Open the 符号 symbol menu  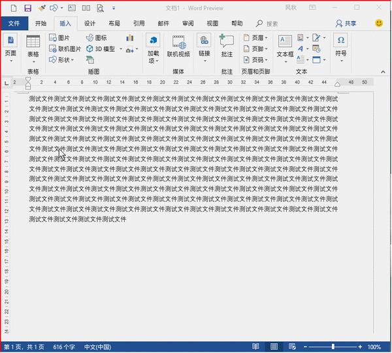[340, 46]
